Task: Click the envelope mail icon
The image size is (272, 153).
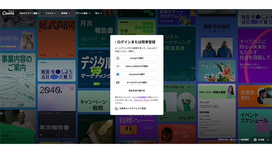Action: click(x=117, y=83)
